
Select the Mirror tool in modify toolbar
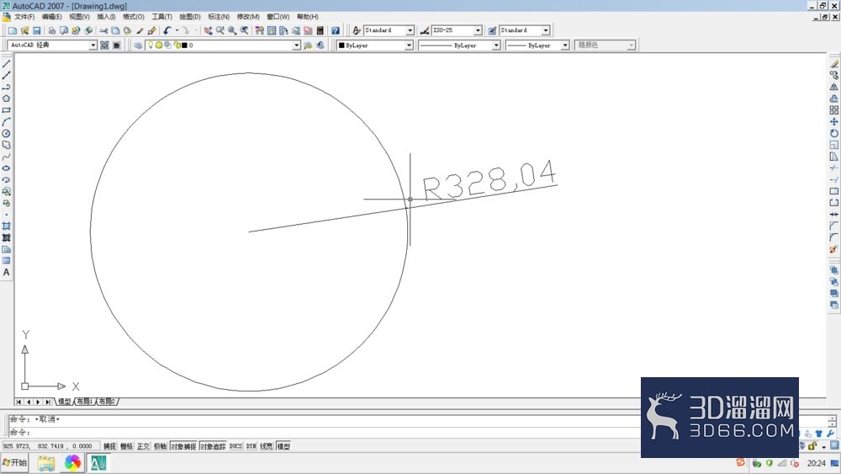(834, 87)
